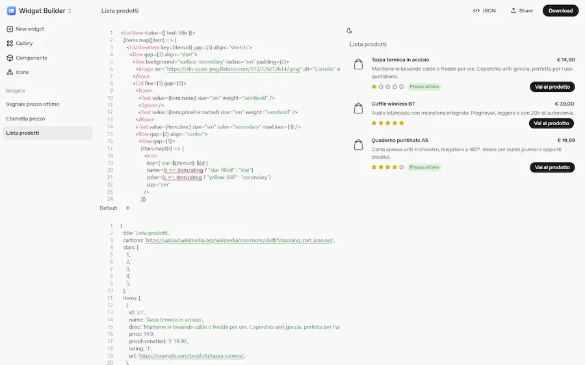Select the Lista prodotti widget in sidebar
This screenshot has width=585, height=365.
[x=23, y=133]
